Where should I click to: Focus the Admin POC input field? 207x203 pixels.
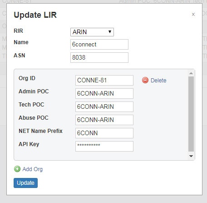coord(104,93)
